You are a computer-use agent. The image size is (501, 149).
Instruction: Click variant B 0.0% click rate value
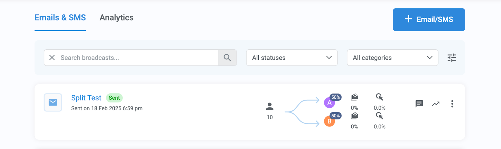click(380, 127)
